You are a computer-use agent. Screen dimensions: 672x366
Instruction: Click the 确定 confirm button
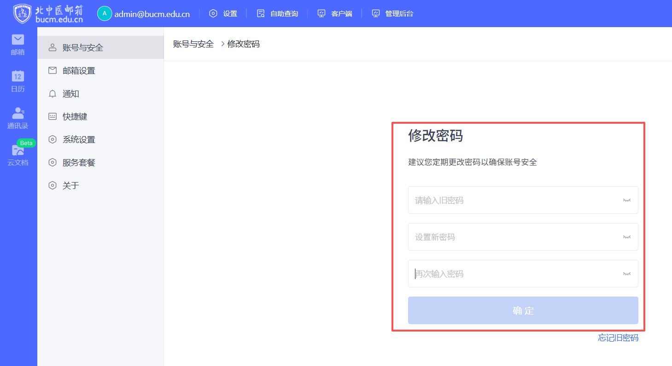point(523,311)
